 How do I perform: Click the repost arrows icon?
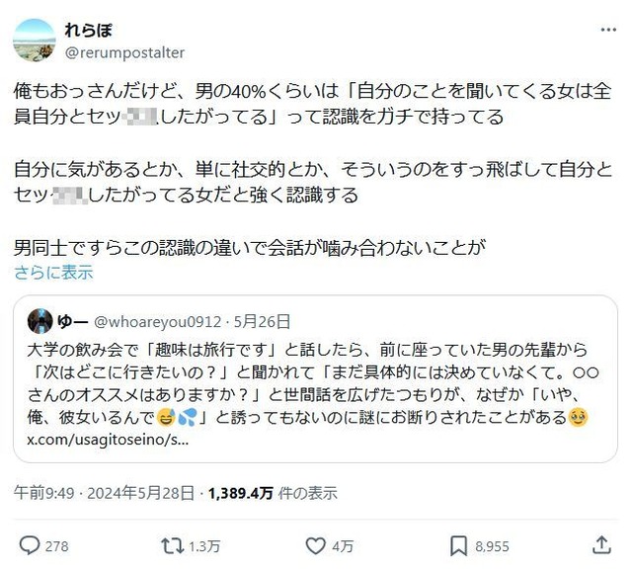tap(173, 544)
